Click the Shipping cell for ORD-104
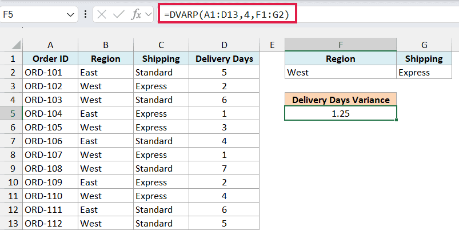 161,113
